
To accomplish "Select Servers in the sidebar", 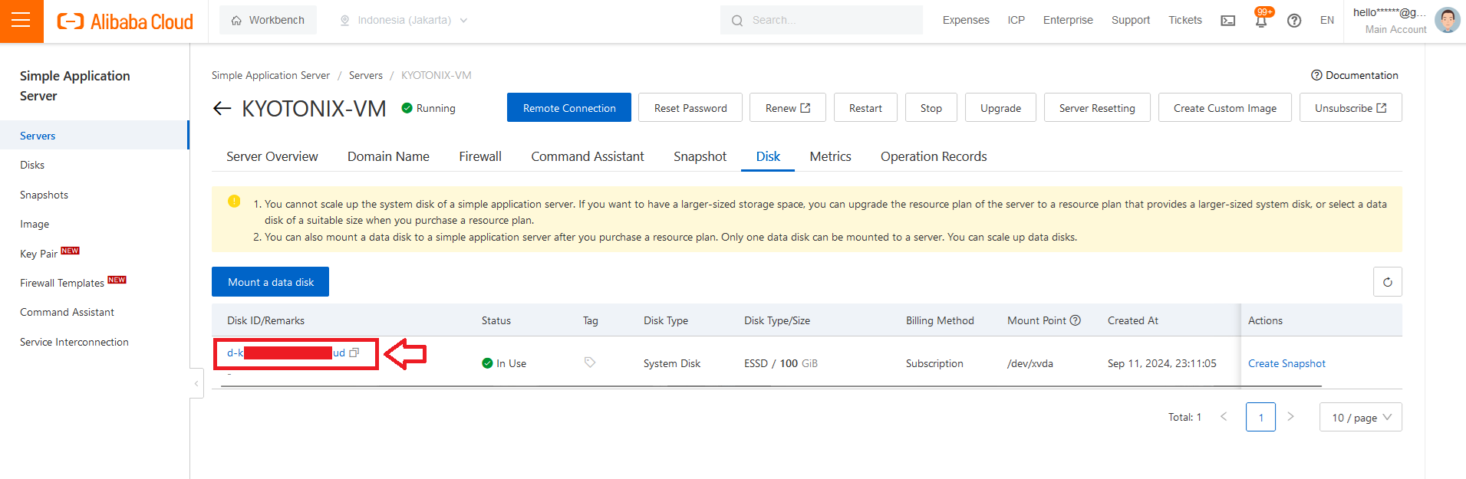I will tap(94, 136).
